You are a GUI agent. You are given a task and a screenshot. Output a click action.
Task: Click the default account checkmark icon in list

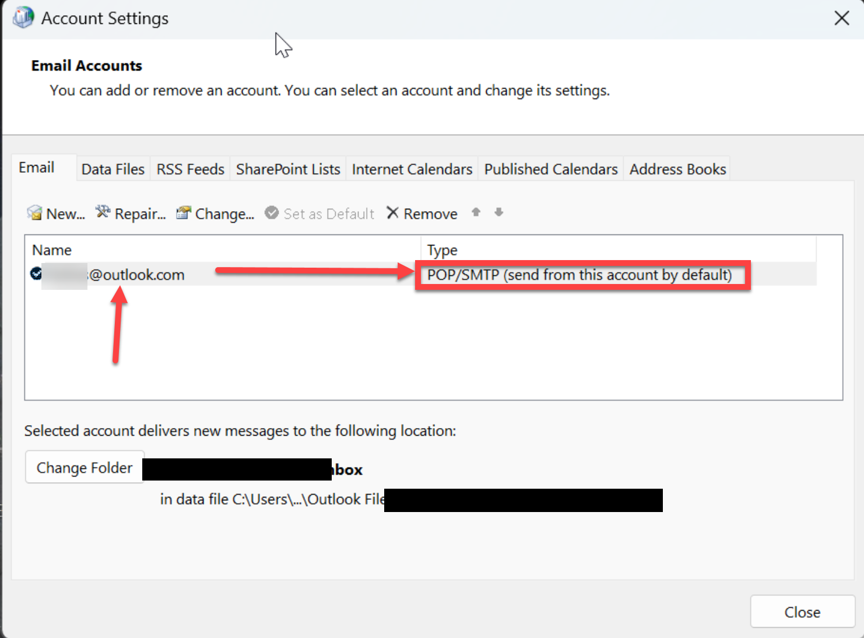[x=36, y=273]
